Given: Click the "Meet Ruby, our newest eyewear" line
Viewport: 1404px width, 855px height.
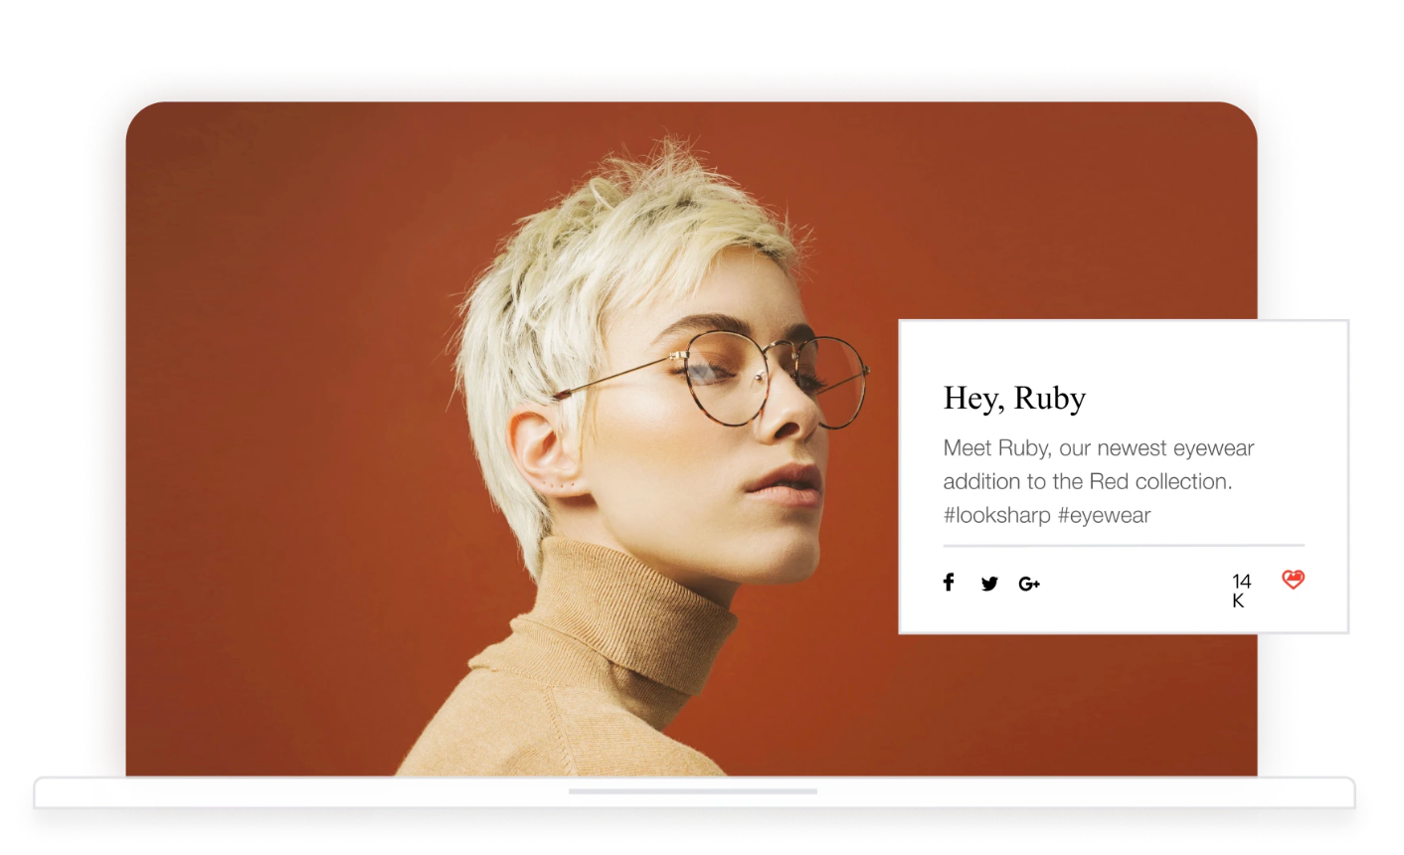Looking at the screenshot, I should tap(1099, 448).
